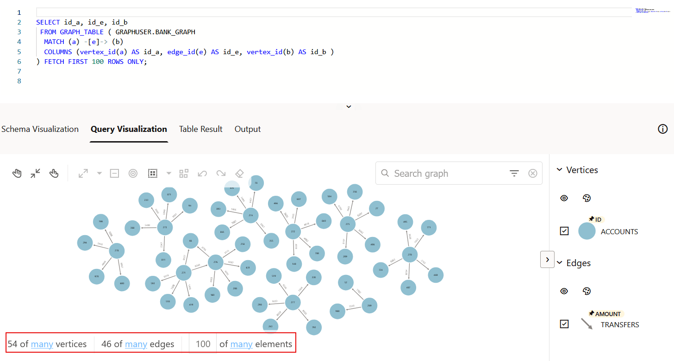674x361 pixels.
Task: Select the hand pointer interaction tool
Action: coord(54,174)
